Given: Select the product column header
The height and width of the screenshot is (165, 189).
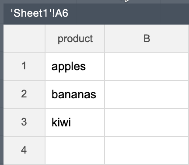Looking at the screenshot, I should click(75, 38).
